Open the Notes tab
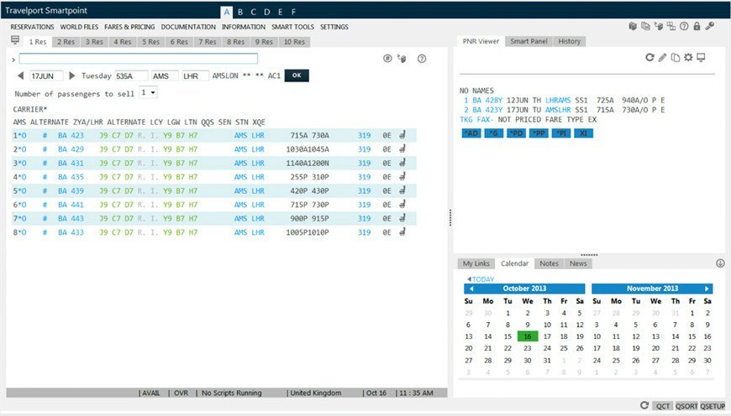This screenshot has width=731, height=416. pyautogui.click(x=550, y=263)
